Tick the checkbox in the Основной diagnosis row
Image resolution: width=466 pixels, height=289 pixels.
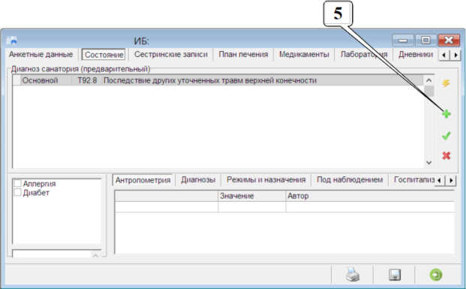17,80
